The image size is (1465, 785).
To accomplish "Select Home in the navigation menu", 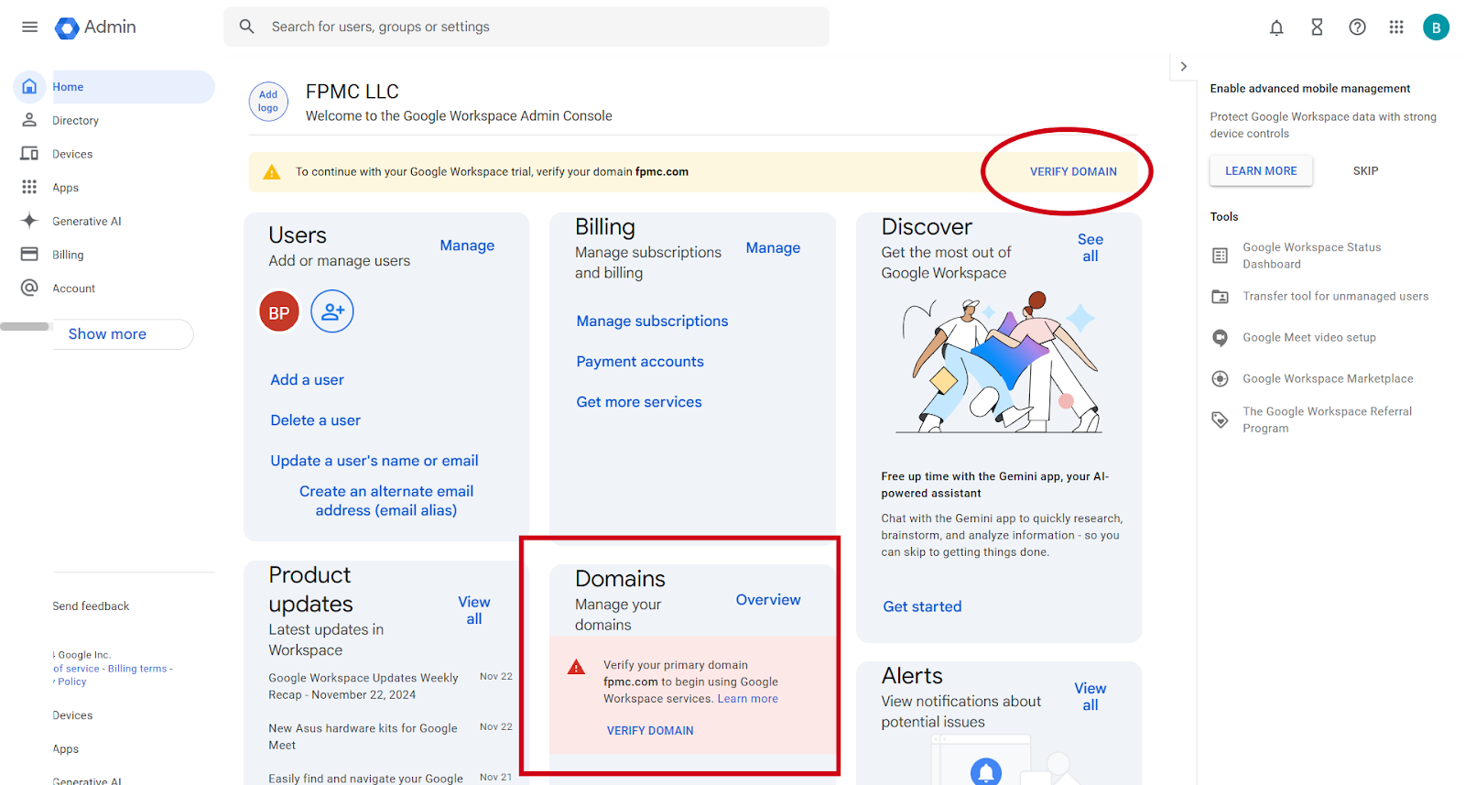I will (x=68, y=87).
